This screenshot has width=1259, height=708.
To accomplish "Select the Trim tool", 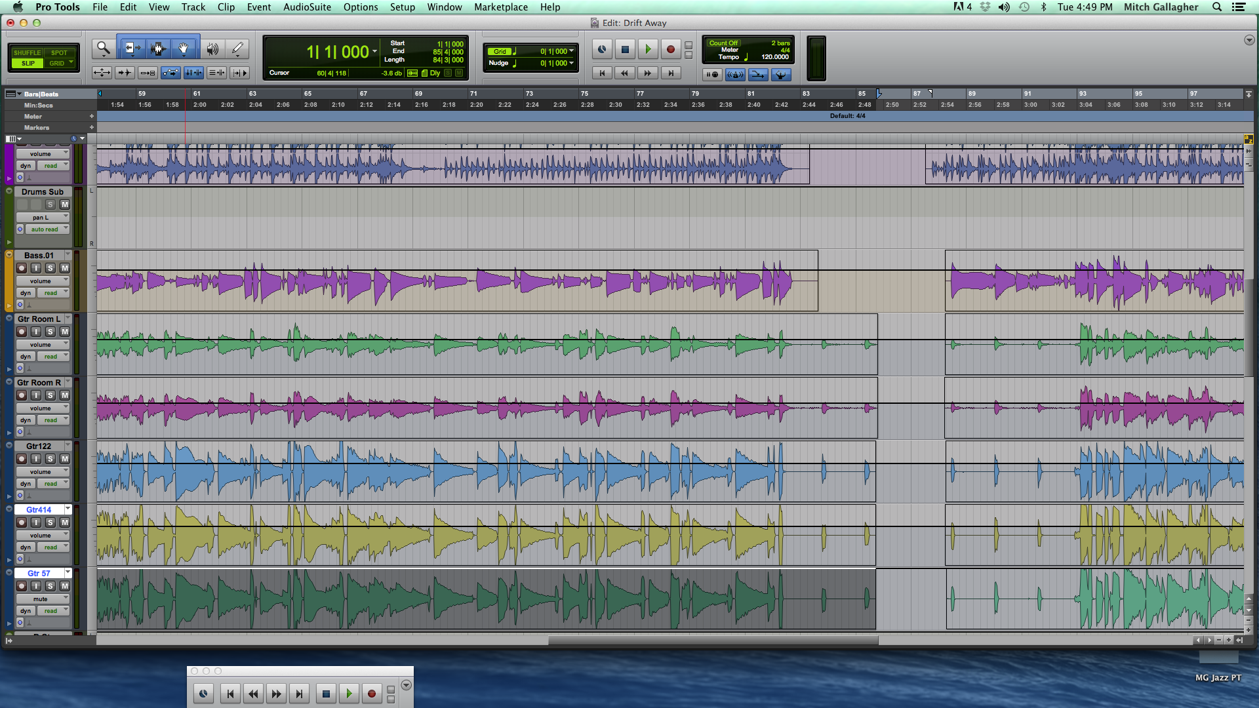I will click(x=132, y=47).
